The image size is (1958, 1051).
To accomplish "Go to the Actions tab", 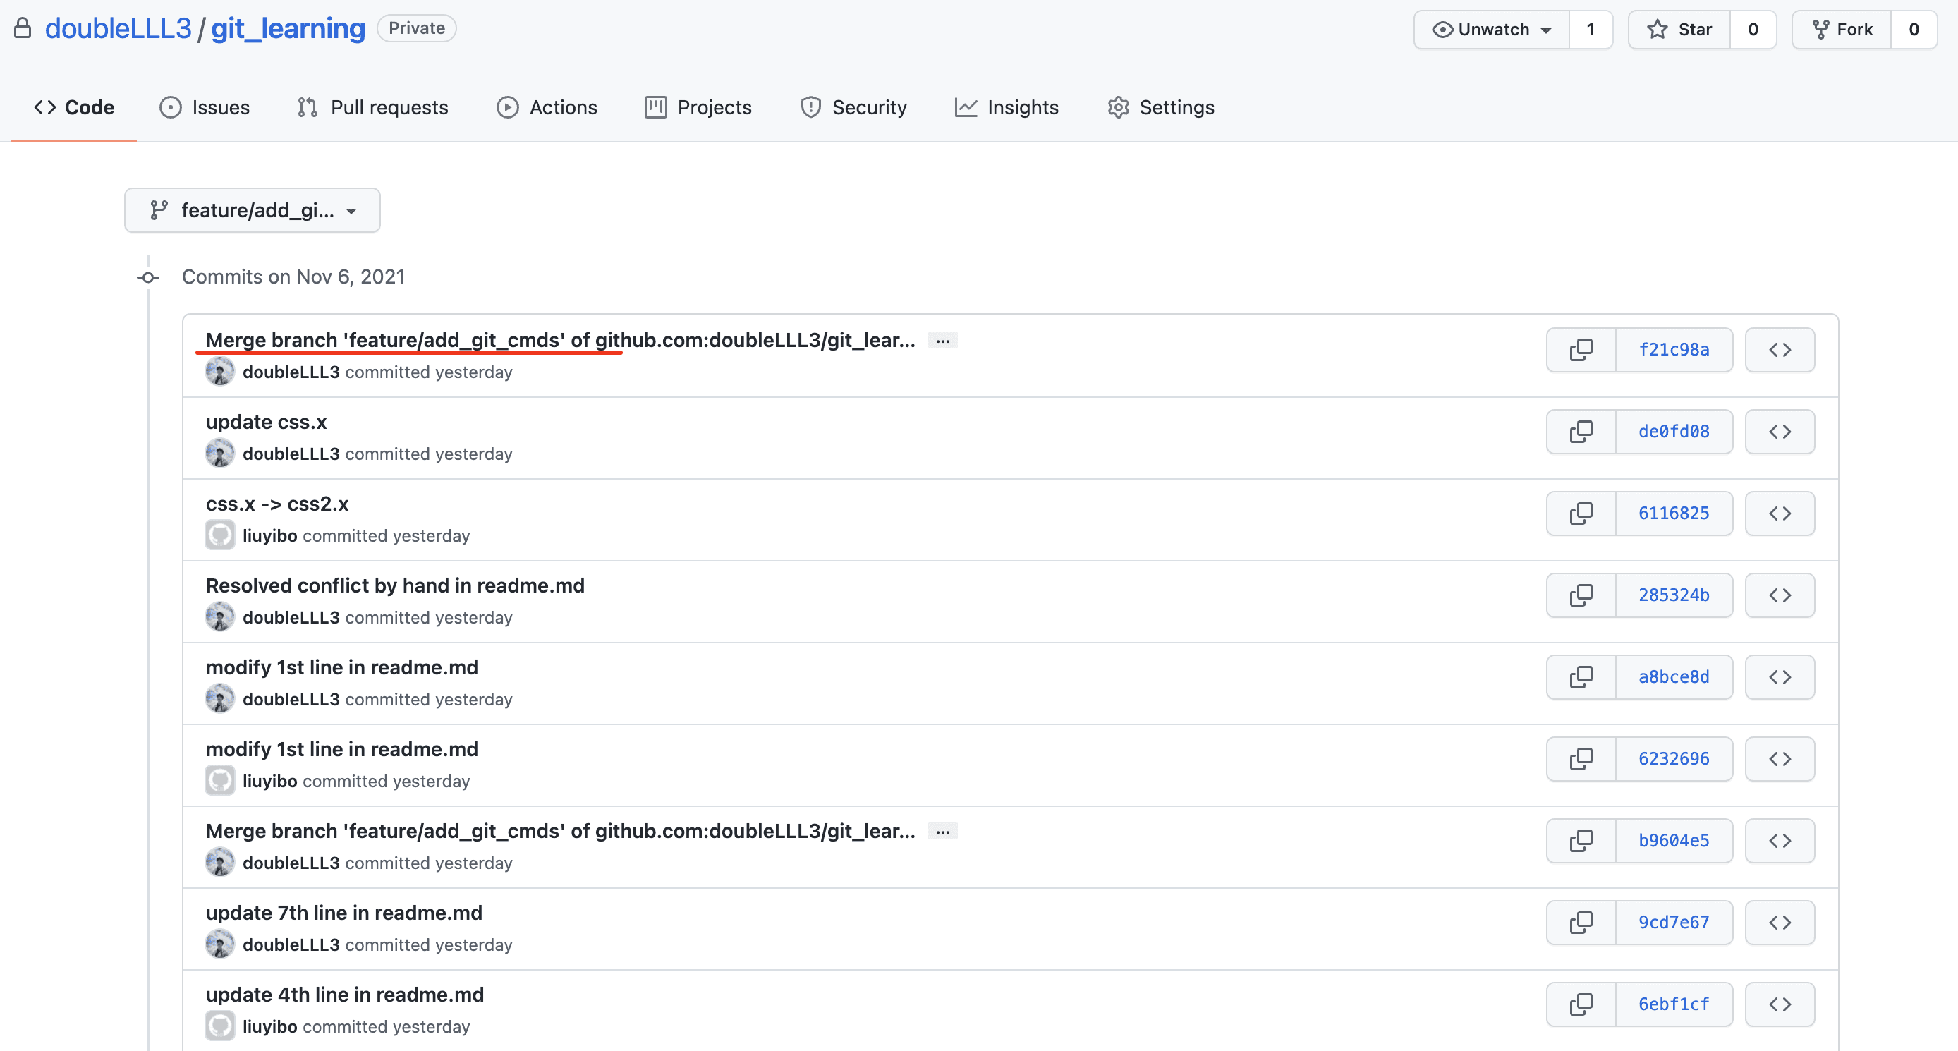I will pyautogui.click(x=547, y=107).
